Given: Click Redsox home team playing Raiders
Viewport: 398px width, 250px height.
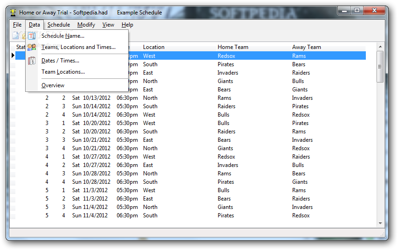Looking at the screenshot, I should 226,157.
